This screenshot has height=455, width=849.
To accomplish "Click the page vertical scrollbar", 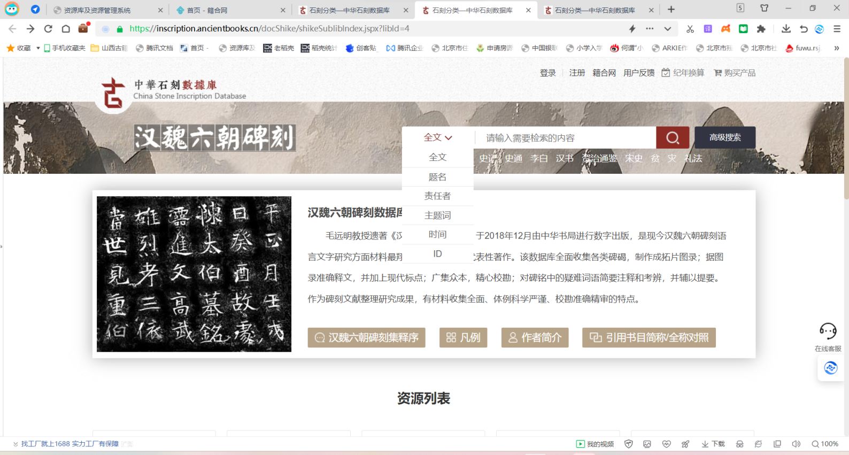I will (846, 128).
